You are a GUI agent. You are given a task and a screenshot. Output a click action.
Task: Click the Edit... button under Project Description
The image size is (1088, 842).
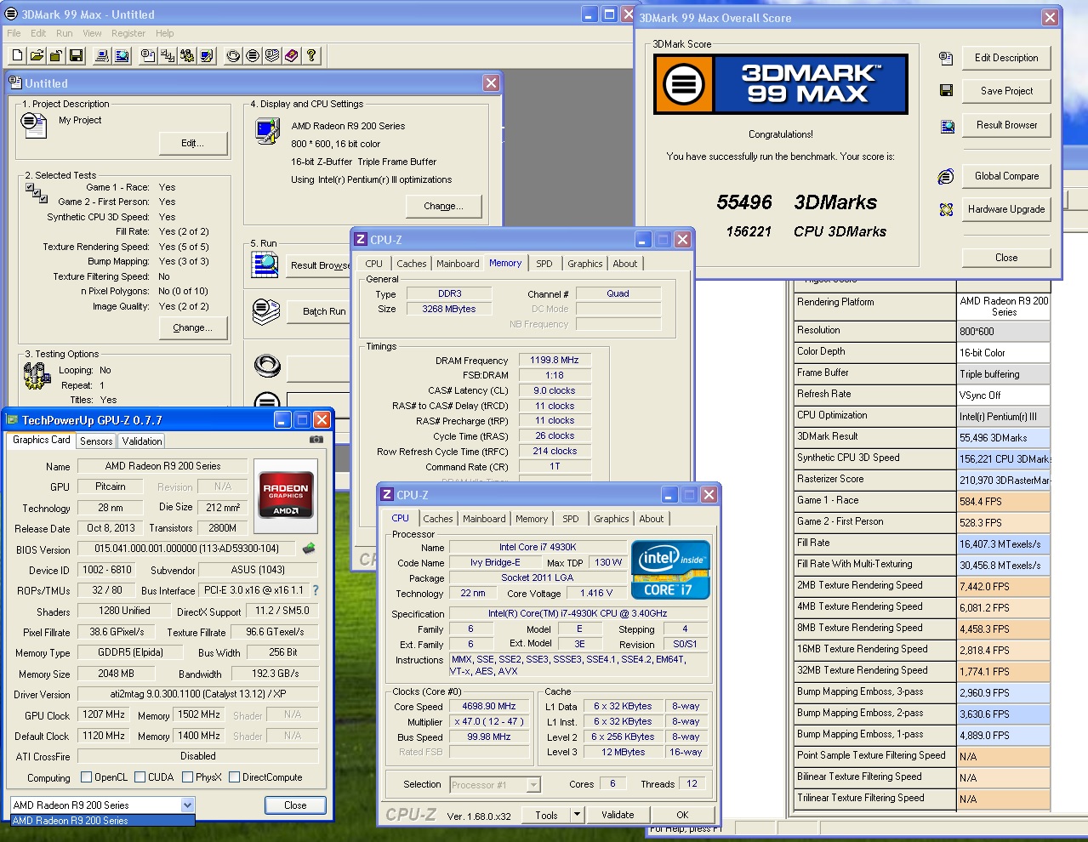[192, 143]
